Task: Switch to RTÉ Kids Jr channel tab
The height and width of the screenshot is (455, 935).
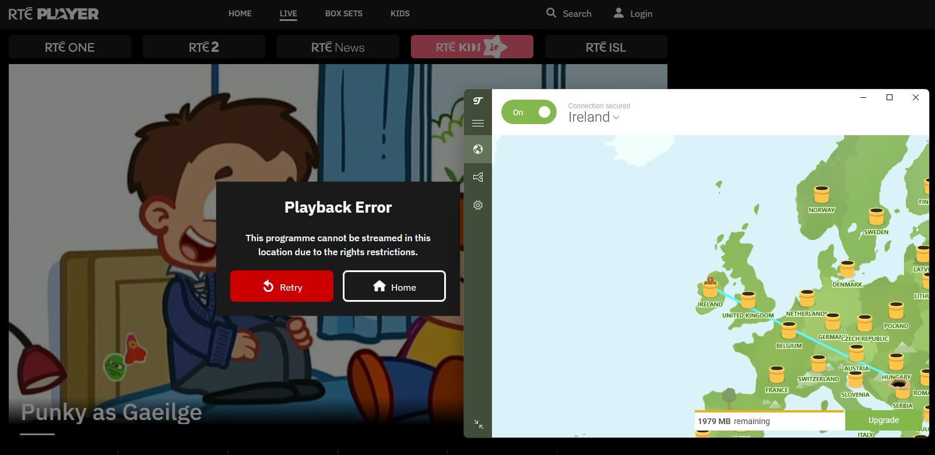Action: 472,47
